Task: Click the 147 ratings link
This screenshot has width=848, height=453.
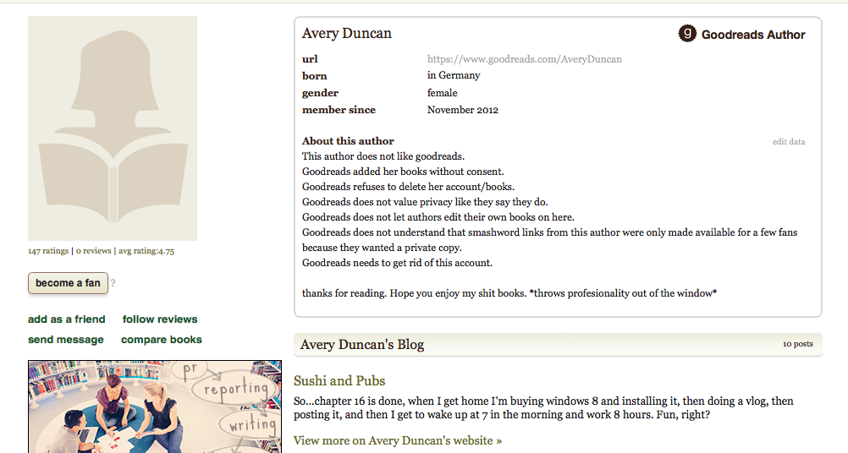Action: [48, 250]
